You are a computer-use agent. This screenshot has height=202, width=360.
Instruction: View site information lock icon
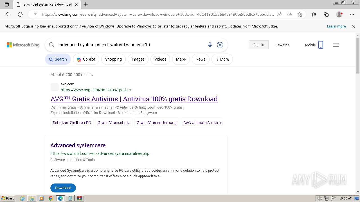(35, 14)
